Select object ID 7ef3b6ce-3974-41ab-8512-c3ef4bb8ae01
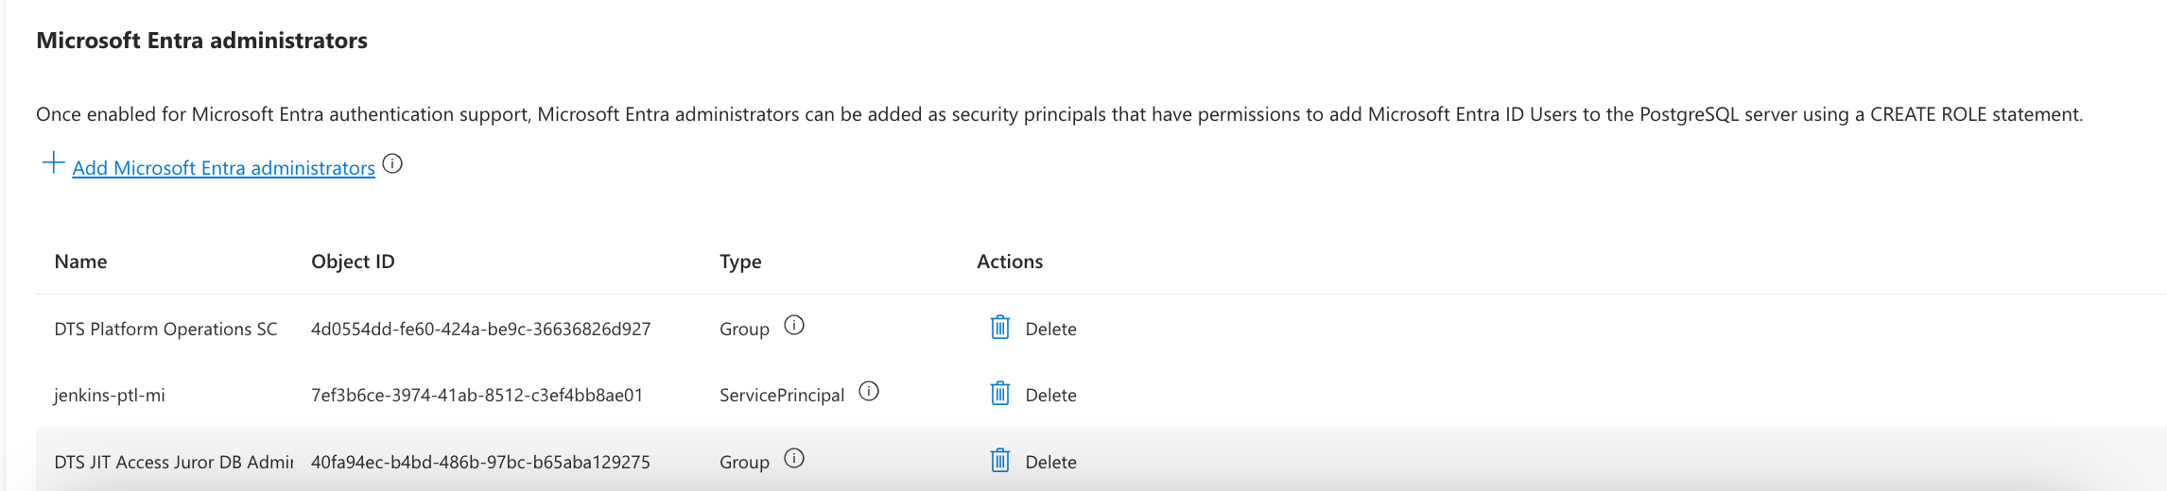 [477, 396]
